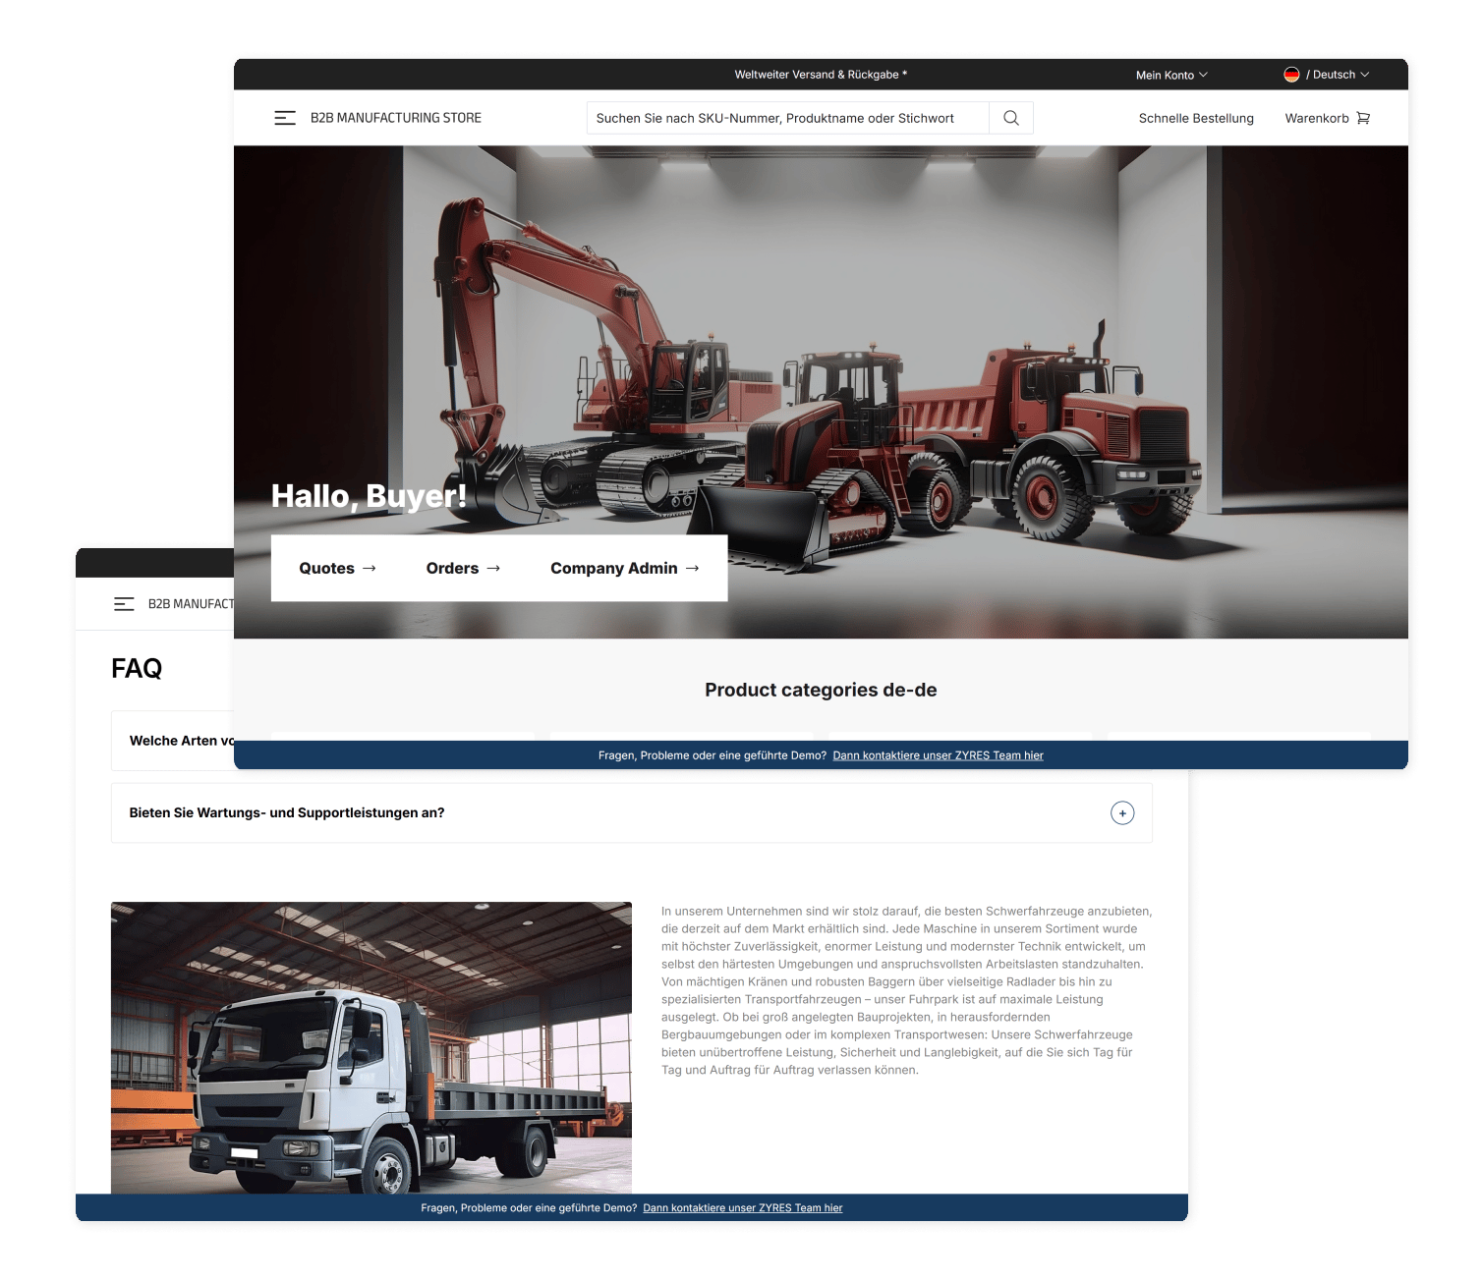
Task: Click ZYRES Team link below truck photo
Action: (742, 1208)
